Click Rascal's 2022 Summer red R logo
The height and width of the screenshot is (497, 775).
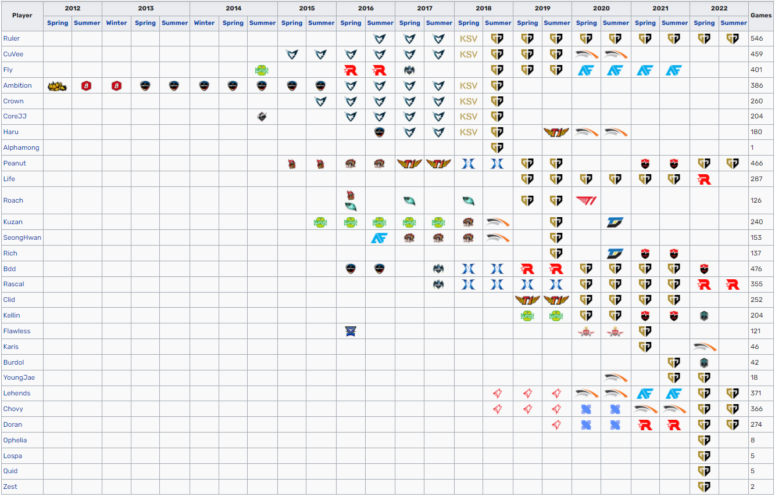733,284
